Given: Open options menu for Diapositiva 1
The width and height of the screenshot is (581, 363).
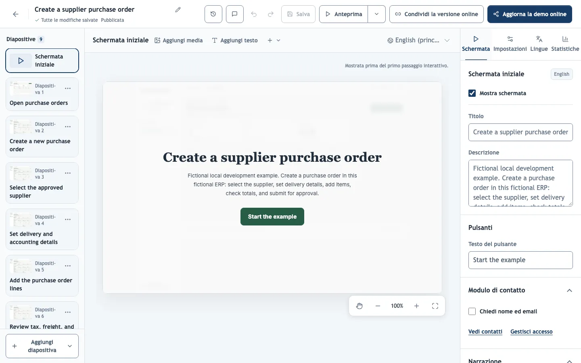Looking at the screenshot, I should (68, 88).
